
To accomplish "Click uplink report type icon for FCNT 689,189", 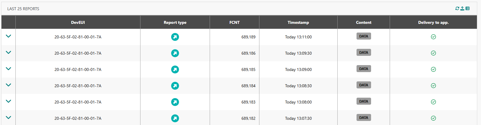I will tap(175, 37).
